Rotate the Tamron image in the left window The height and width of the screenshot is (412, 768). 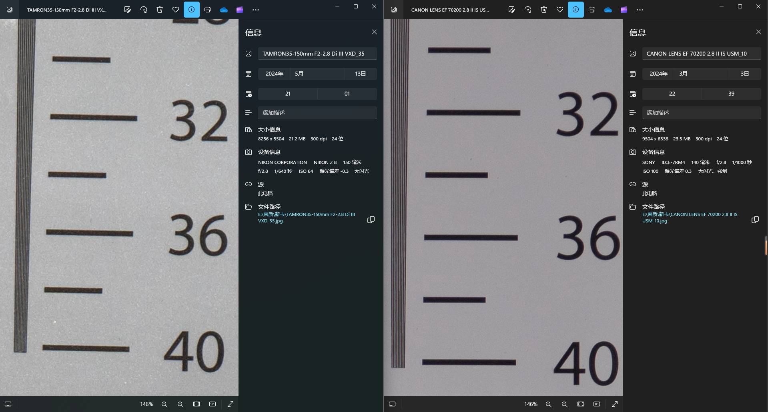144,10
